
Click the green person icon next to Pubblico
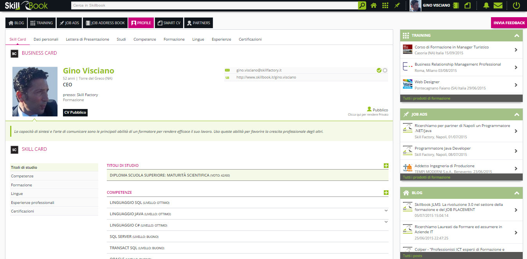point(369,109)
